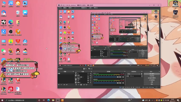Open the 帮助(H) menu in OBS
Screen dimensions: 181x102
point(96,8)
